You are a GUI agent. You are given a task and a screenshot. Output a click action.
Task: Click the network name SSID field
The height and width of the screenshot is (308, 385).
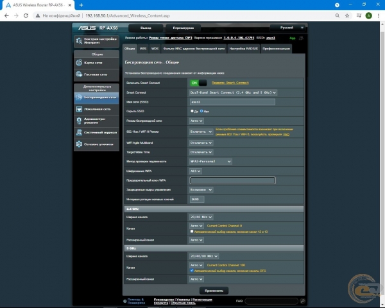(232, 102)
